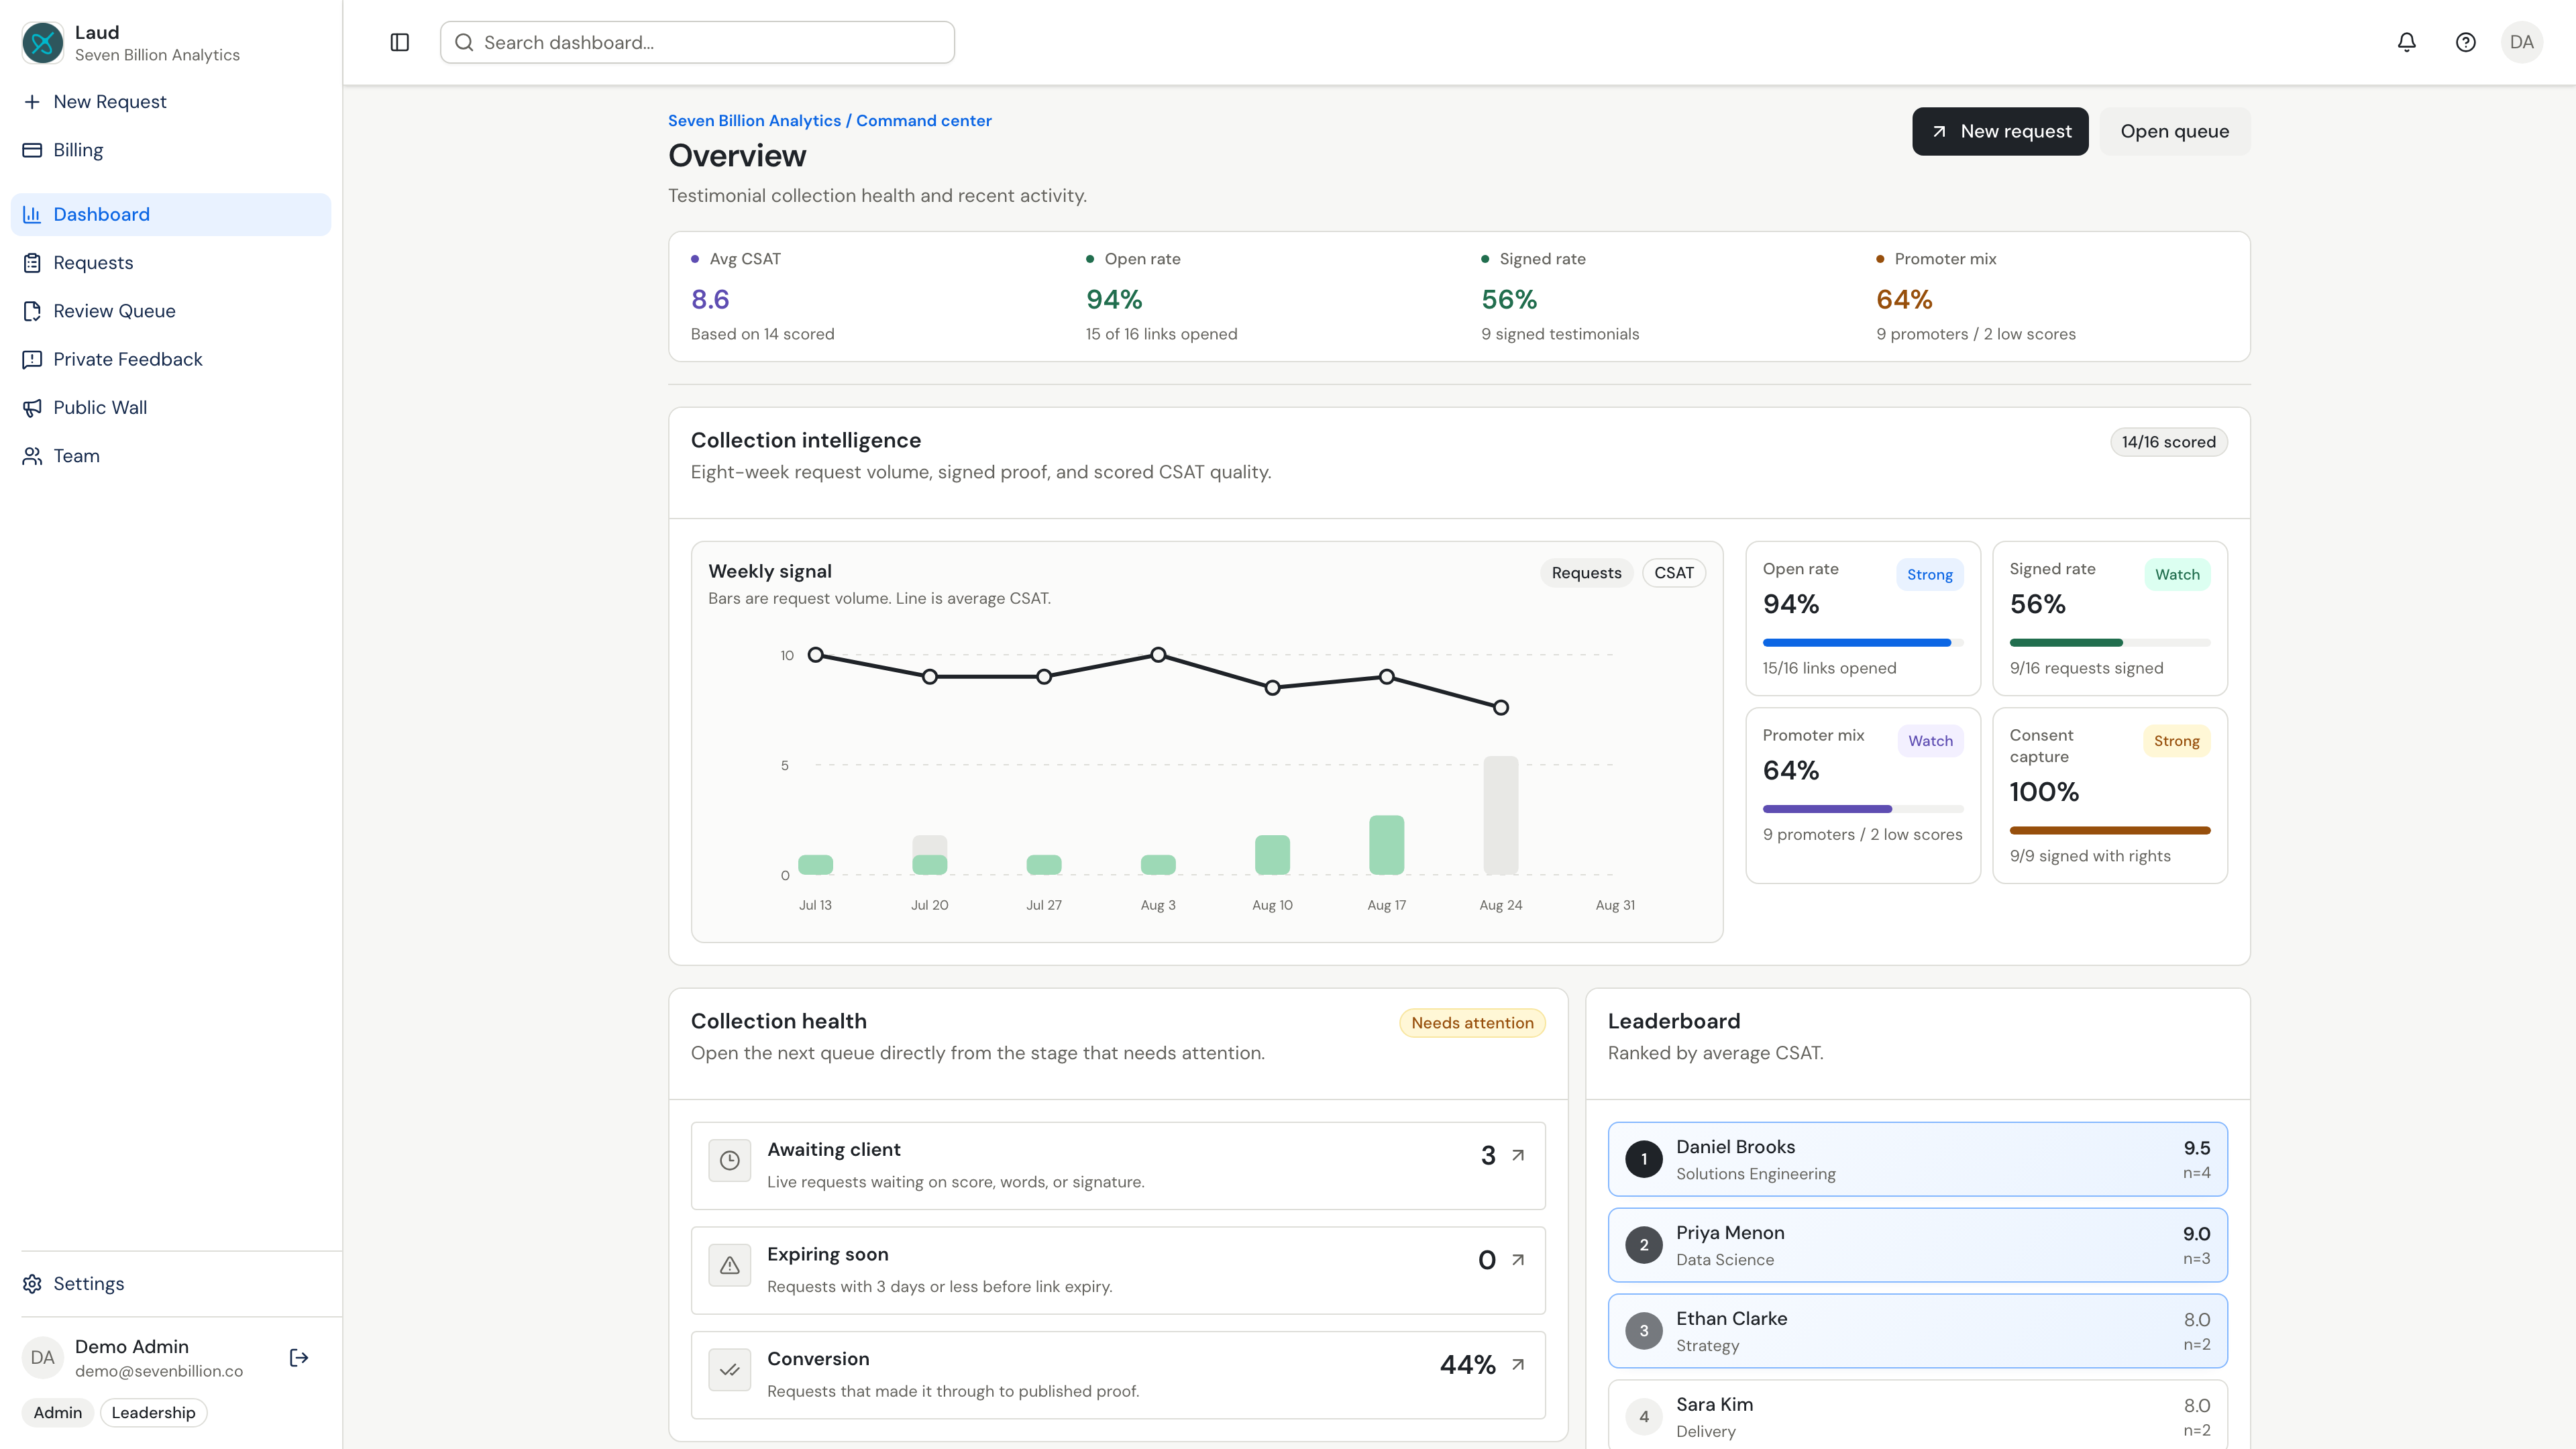The width and height of the screenshot is (2576, 1449).
Task: Click the Settings gear icon
Action: point(32,1284)
